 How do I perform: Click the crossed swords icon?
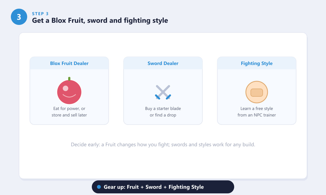[163, 92]
